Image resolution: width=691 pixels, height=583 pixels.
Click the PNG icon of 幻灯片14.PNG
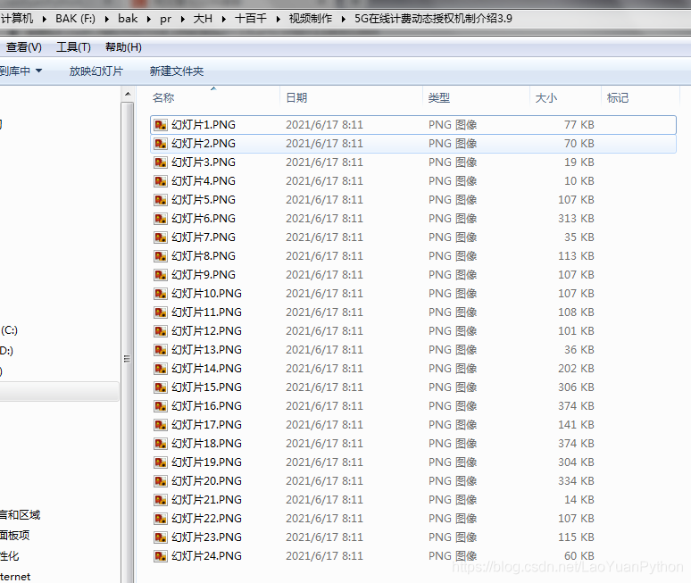[x=161, y=369]
